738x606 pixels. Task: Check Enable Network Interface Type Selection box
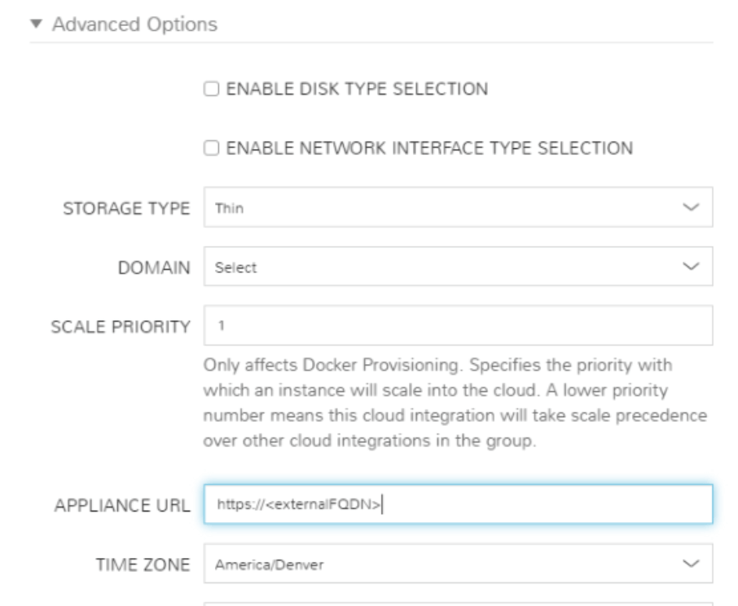(x=211, y=148)
